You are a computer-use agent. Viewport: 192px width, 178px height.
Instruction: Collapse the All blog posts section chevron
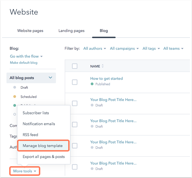pos(50,78)
